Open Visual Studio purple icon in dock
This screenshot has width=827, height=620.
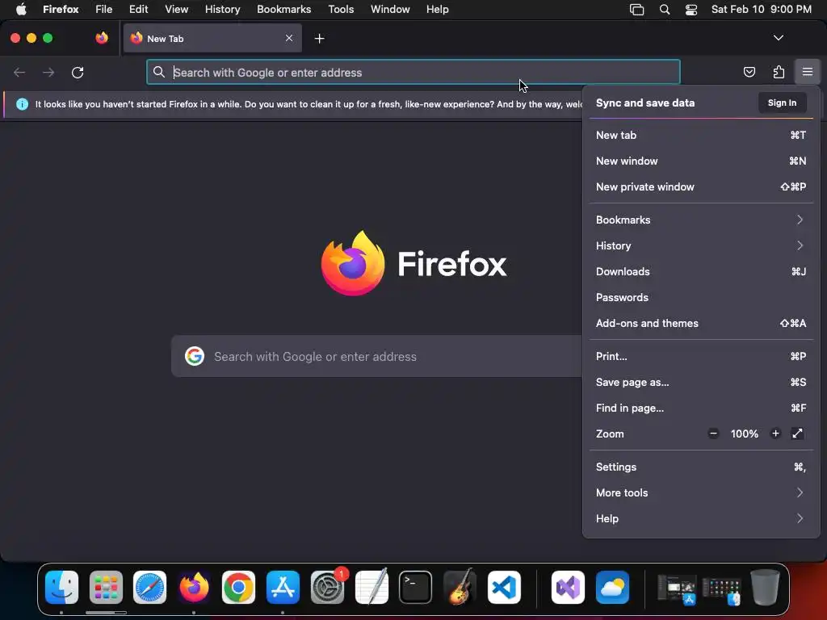point(568,587)
